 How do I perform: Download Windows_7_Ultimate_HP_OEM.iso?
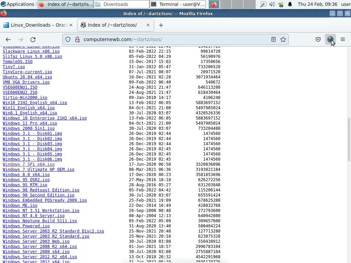pos(38,170)
